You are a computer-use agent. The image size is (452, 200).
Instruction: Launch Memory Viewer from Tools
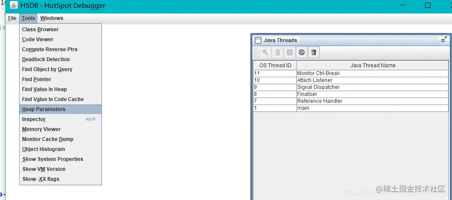point(61,129)
